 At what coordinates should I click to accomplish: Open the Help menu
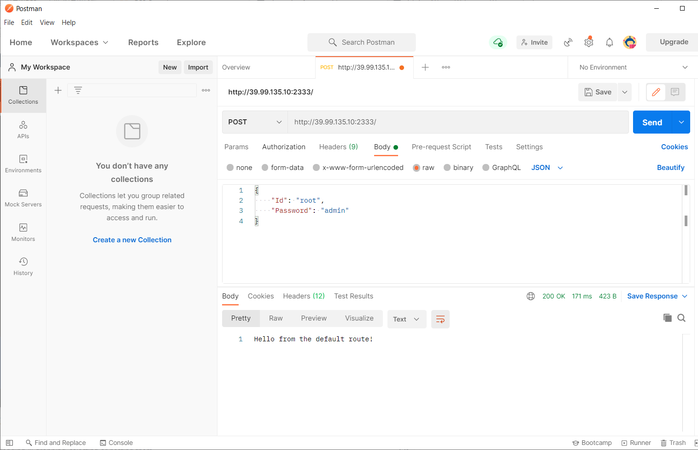tap(69, 23)
